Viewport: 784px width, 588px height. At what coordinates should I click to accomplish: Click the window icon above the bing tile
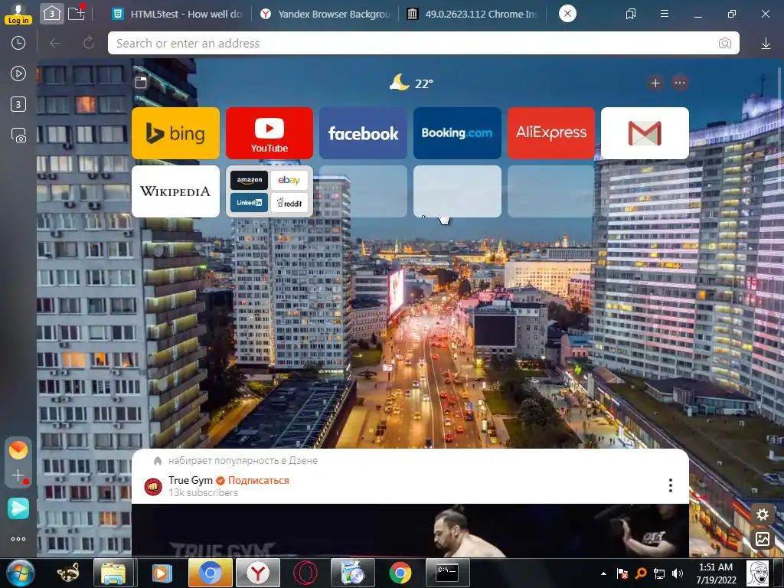pos(141,83)
